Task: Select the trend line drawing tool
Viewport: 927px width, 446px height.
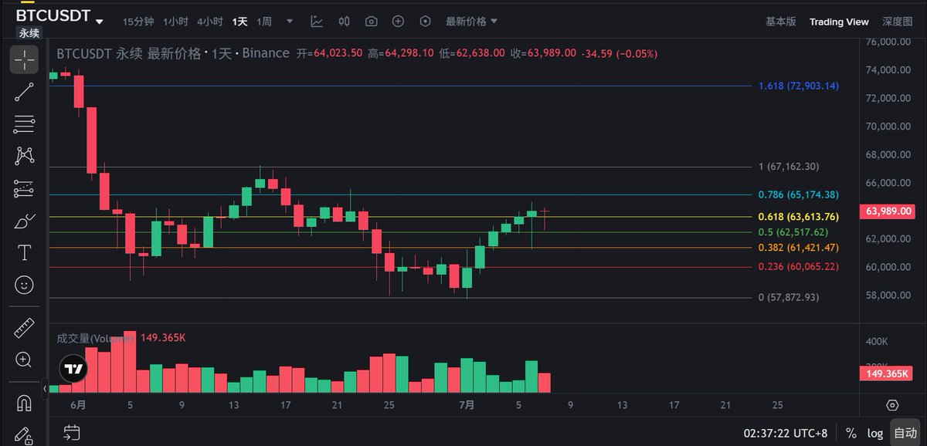Action: pyautogui.click(x=24, y=92)
